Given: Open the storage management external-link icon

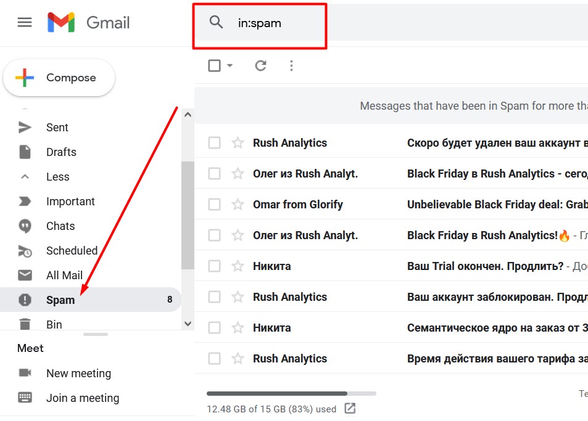Looking at the screenshot, I should (350, 408).
